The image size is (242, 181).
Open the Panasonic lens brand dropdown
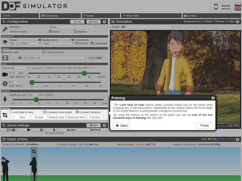(x=15, y=68)
